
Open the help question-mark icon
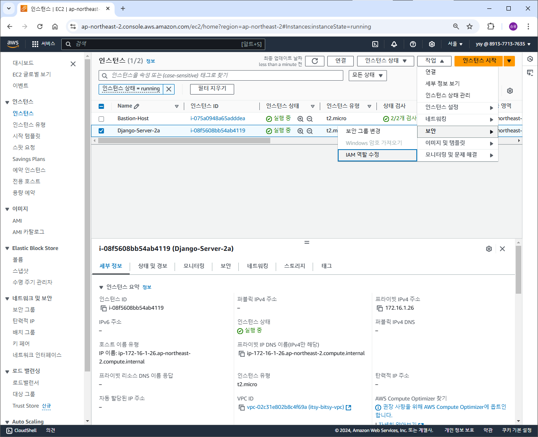coord(413,44)
